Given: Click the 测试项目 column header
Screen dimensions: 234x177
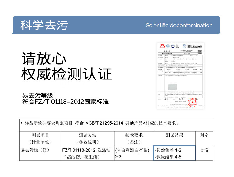Looking at the screenshot, I should (x=40, y=139).
